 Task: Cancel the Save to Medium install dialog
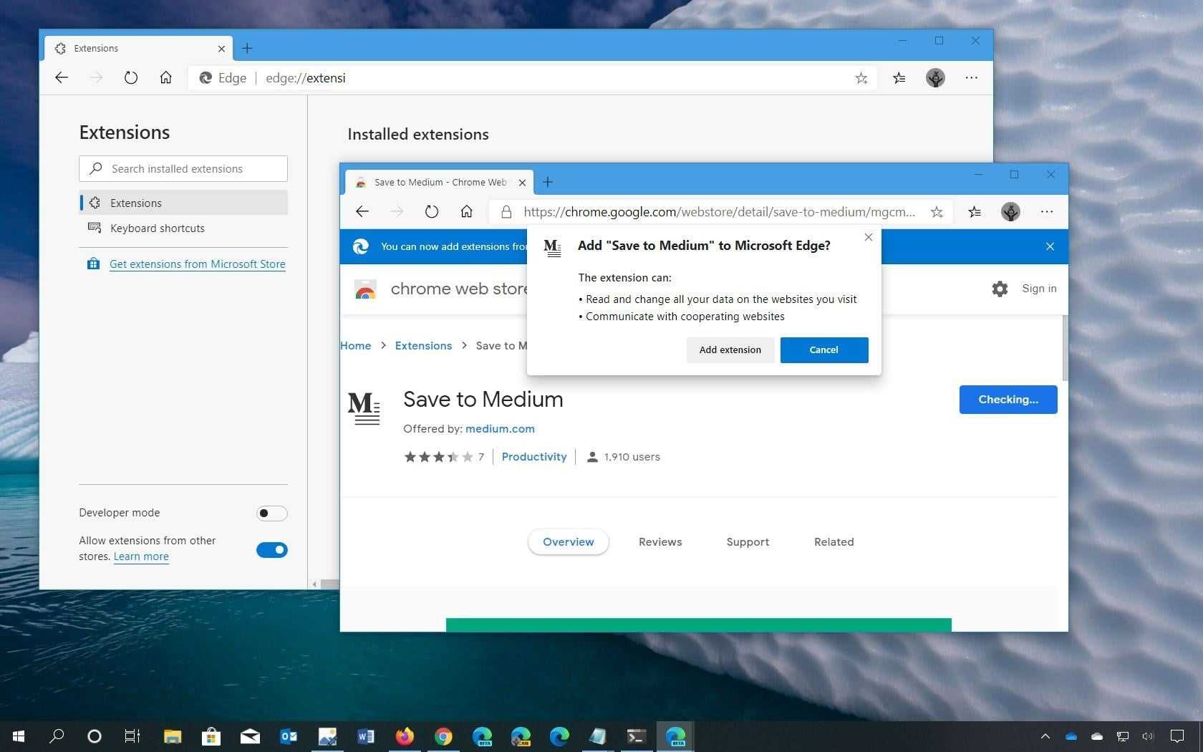click(823, 350)
